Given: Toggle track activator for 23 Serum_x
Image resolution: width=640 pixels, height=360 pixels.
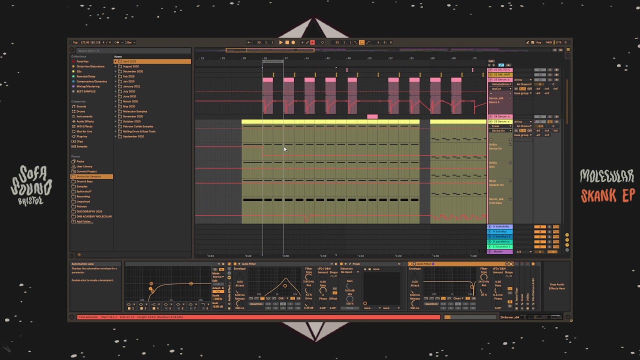Looking at the screenshot, I should pyautogui.click(x=539, y=79).
